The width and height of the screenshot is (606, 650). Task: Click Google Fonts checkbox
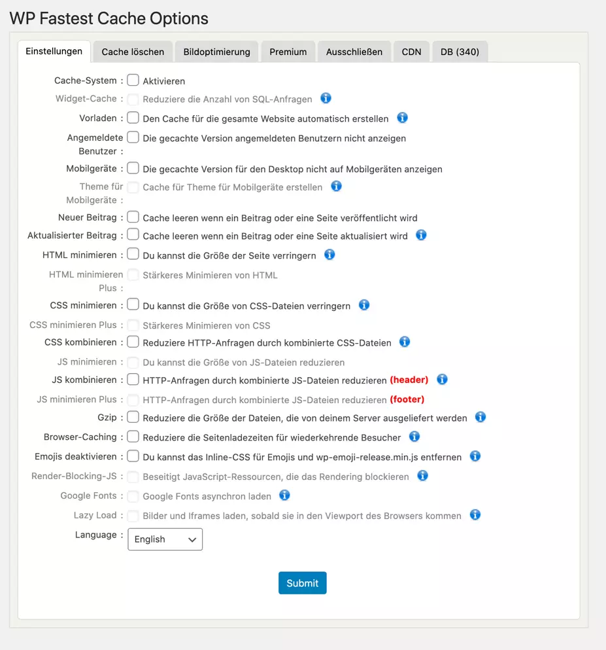(133, 496)
